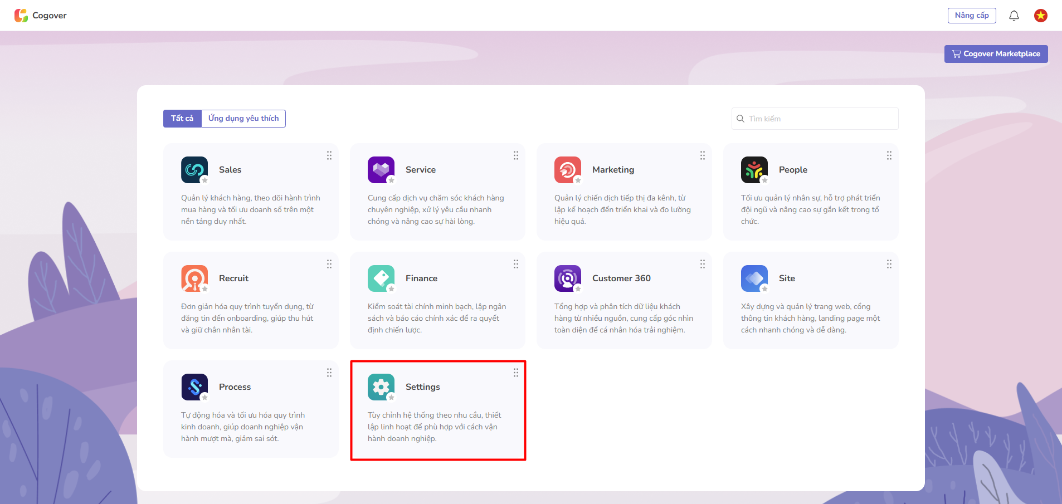Select the Tất cả tab

coord(182,119)
